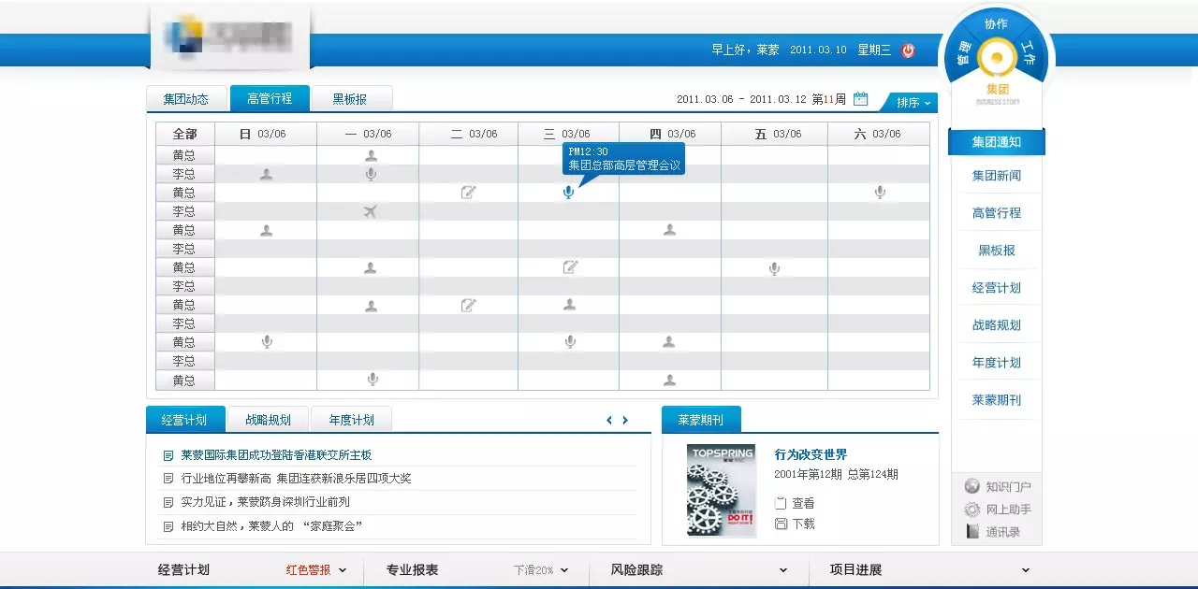
Task: Click Thursday person icon in bottommost 黄总 row
Action: coord(669,380)
